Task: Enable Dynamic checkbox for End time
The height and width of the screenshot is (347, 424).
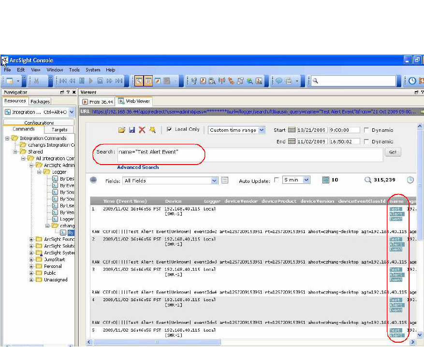Action: coord(366,141)
